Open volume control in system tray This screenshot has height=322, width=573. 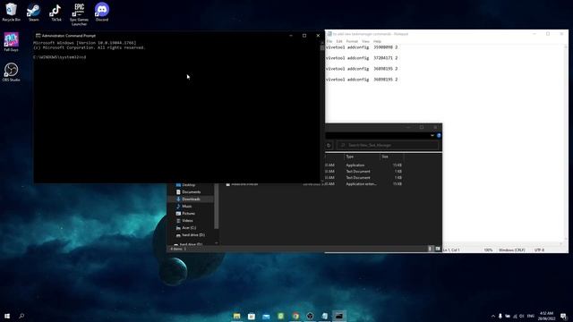pyautogui.click(x=522, y=316)
